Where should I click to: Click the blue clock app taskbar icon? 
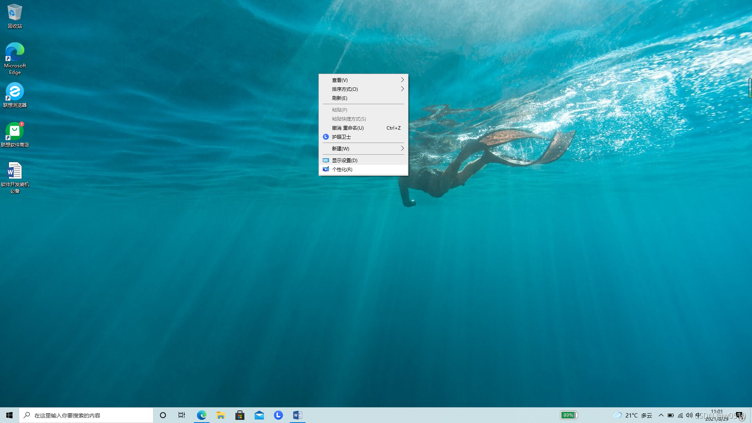(x=278, y=415)
